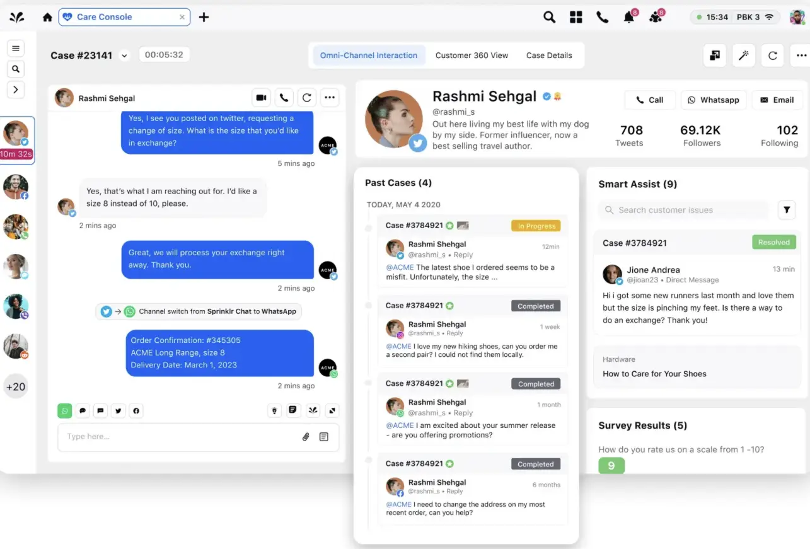Open How to Care for Your Shoes article
This screenshot has height=549, width=810.
697,367
